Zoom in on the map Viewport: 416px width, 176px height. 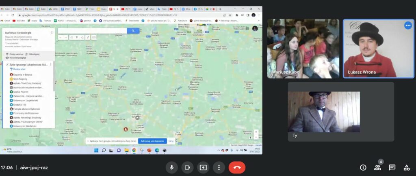[x=256, y=132]
